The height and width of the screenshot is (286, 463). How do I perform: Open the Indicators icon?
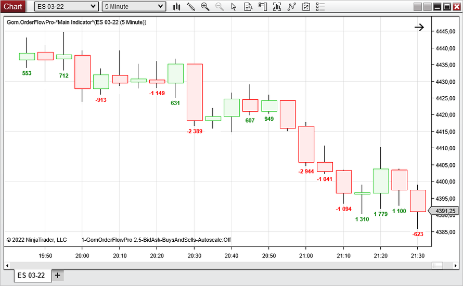click(x=292, y=6)
